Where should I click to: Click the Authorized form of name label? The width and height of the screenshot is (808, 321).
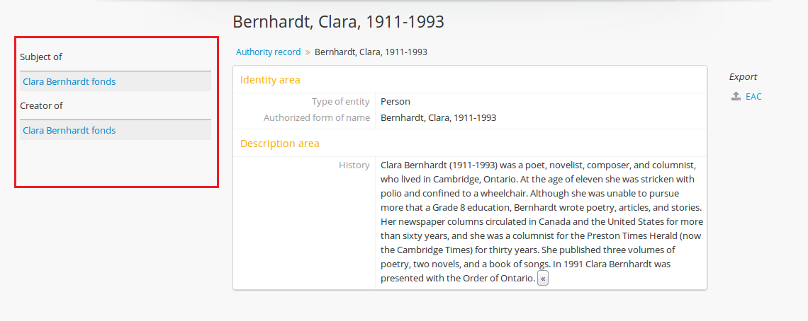click(317, 117)
